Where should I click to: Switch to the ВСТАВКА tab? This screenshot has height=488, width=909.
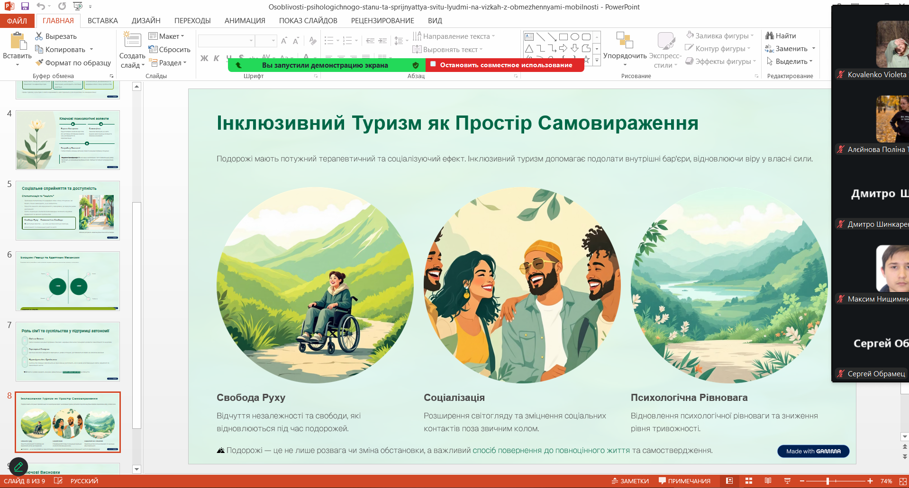[x=102, y=21]
